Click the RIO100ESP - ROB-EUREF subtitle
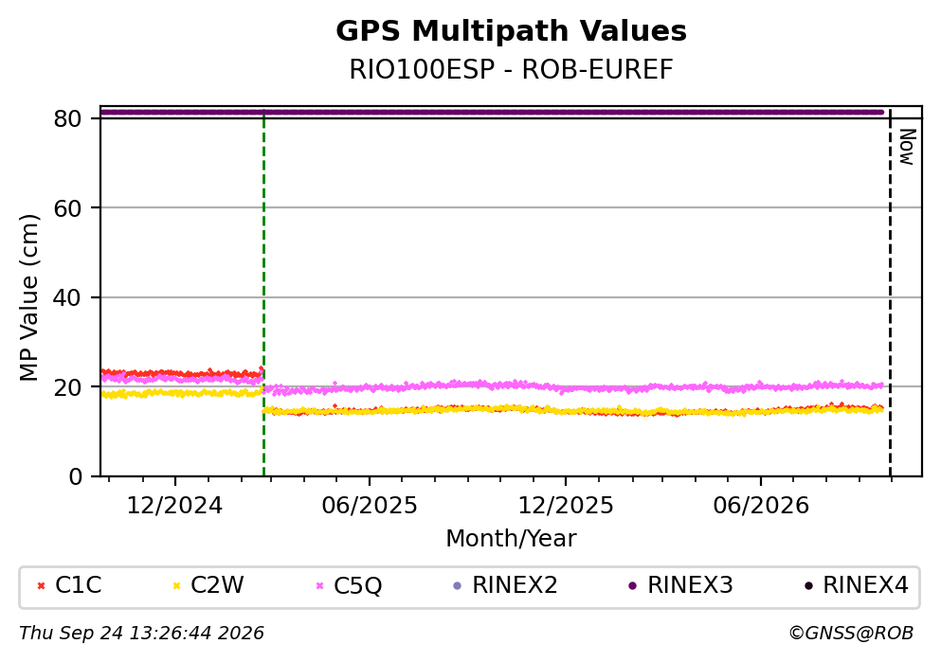Screen dimensions: 941x662 (x=512, y=69)
